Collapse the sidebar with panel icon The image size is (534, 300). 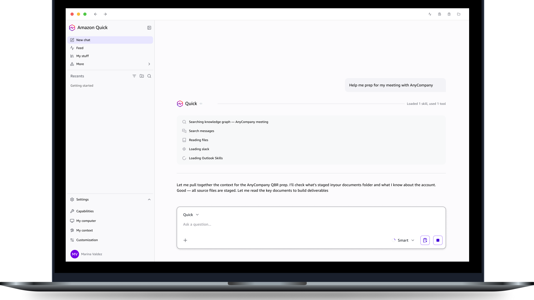(x=149, y=27)
